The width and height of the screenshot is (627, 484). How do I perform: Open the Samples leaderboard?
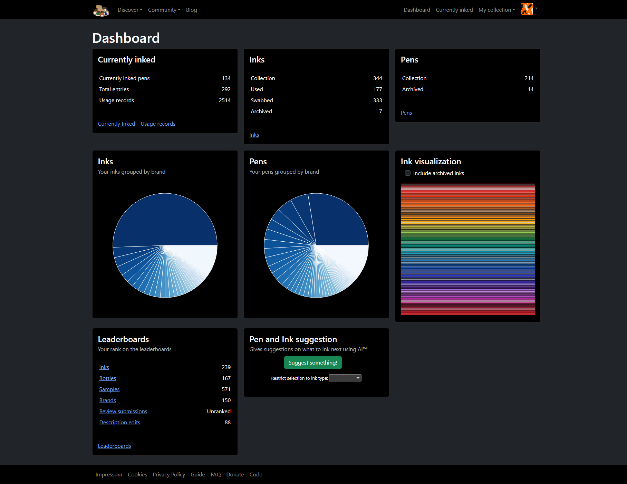click(109, 389)
